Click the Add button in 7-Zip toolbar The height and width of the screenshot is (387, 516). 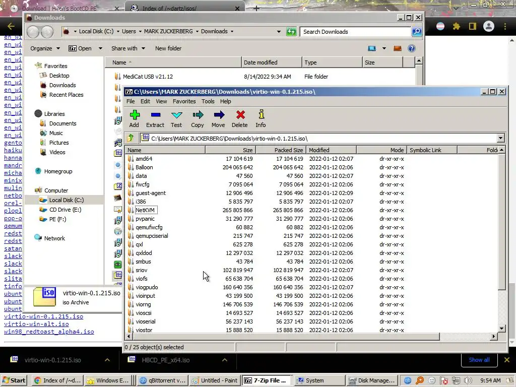[134, 118]
